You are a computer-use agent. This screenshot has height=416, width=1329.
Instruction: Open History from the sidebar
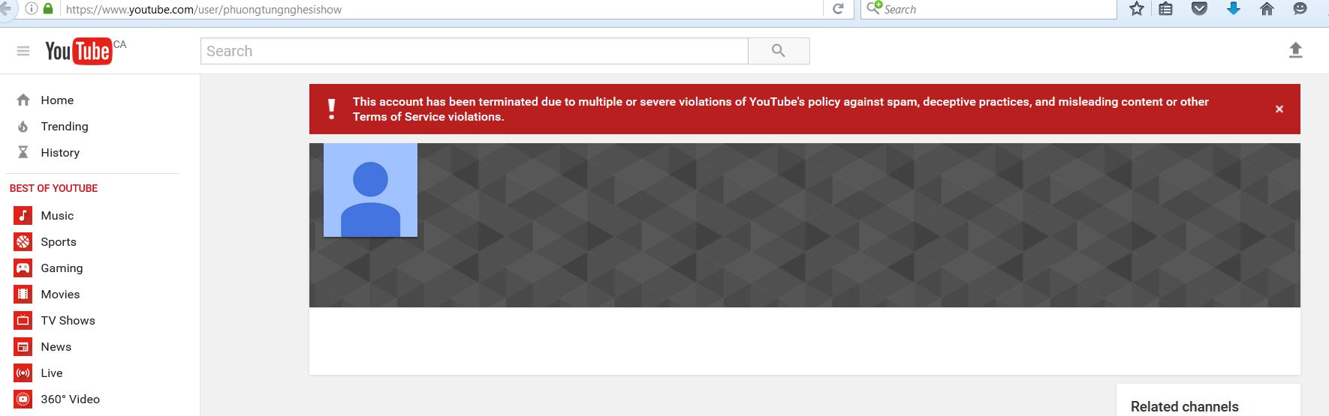pos(60,153)
